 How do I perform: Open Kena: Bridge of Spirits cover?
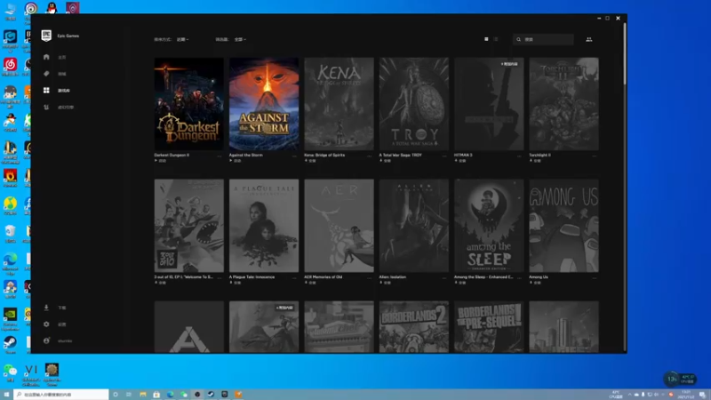(x=340, y=104)
